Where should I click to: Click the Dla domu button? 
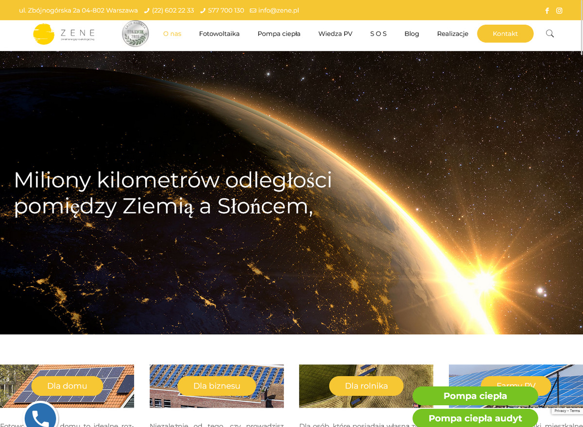pyautogui.click(x=67, y=386)
